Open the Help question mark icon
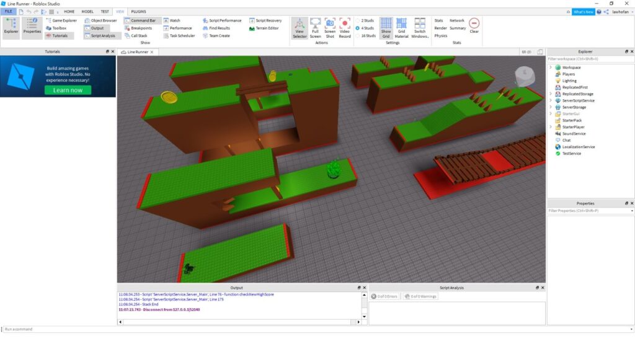Viewport: 635px width, 344px height. [599, 12]
